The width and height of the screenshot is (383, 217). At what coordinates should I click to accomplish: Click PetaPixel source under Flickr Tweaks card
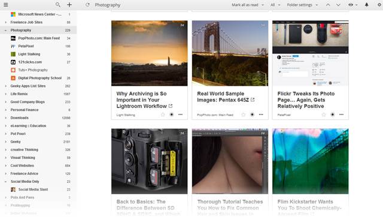284,114
